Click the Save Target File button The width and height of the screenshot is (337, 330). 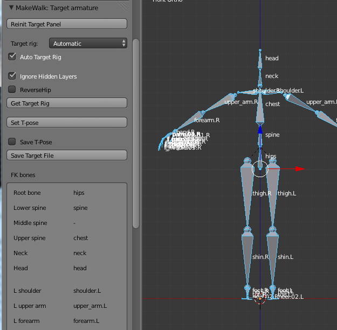pyautogui.click(x=67, y=156)
